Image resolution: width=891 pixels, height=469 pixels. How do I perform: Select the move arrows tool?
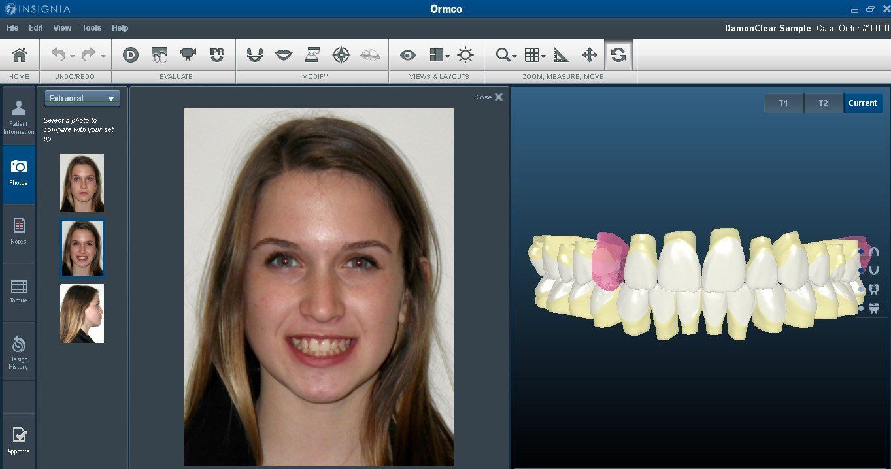tap(590, 55)
